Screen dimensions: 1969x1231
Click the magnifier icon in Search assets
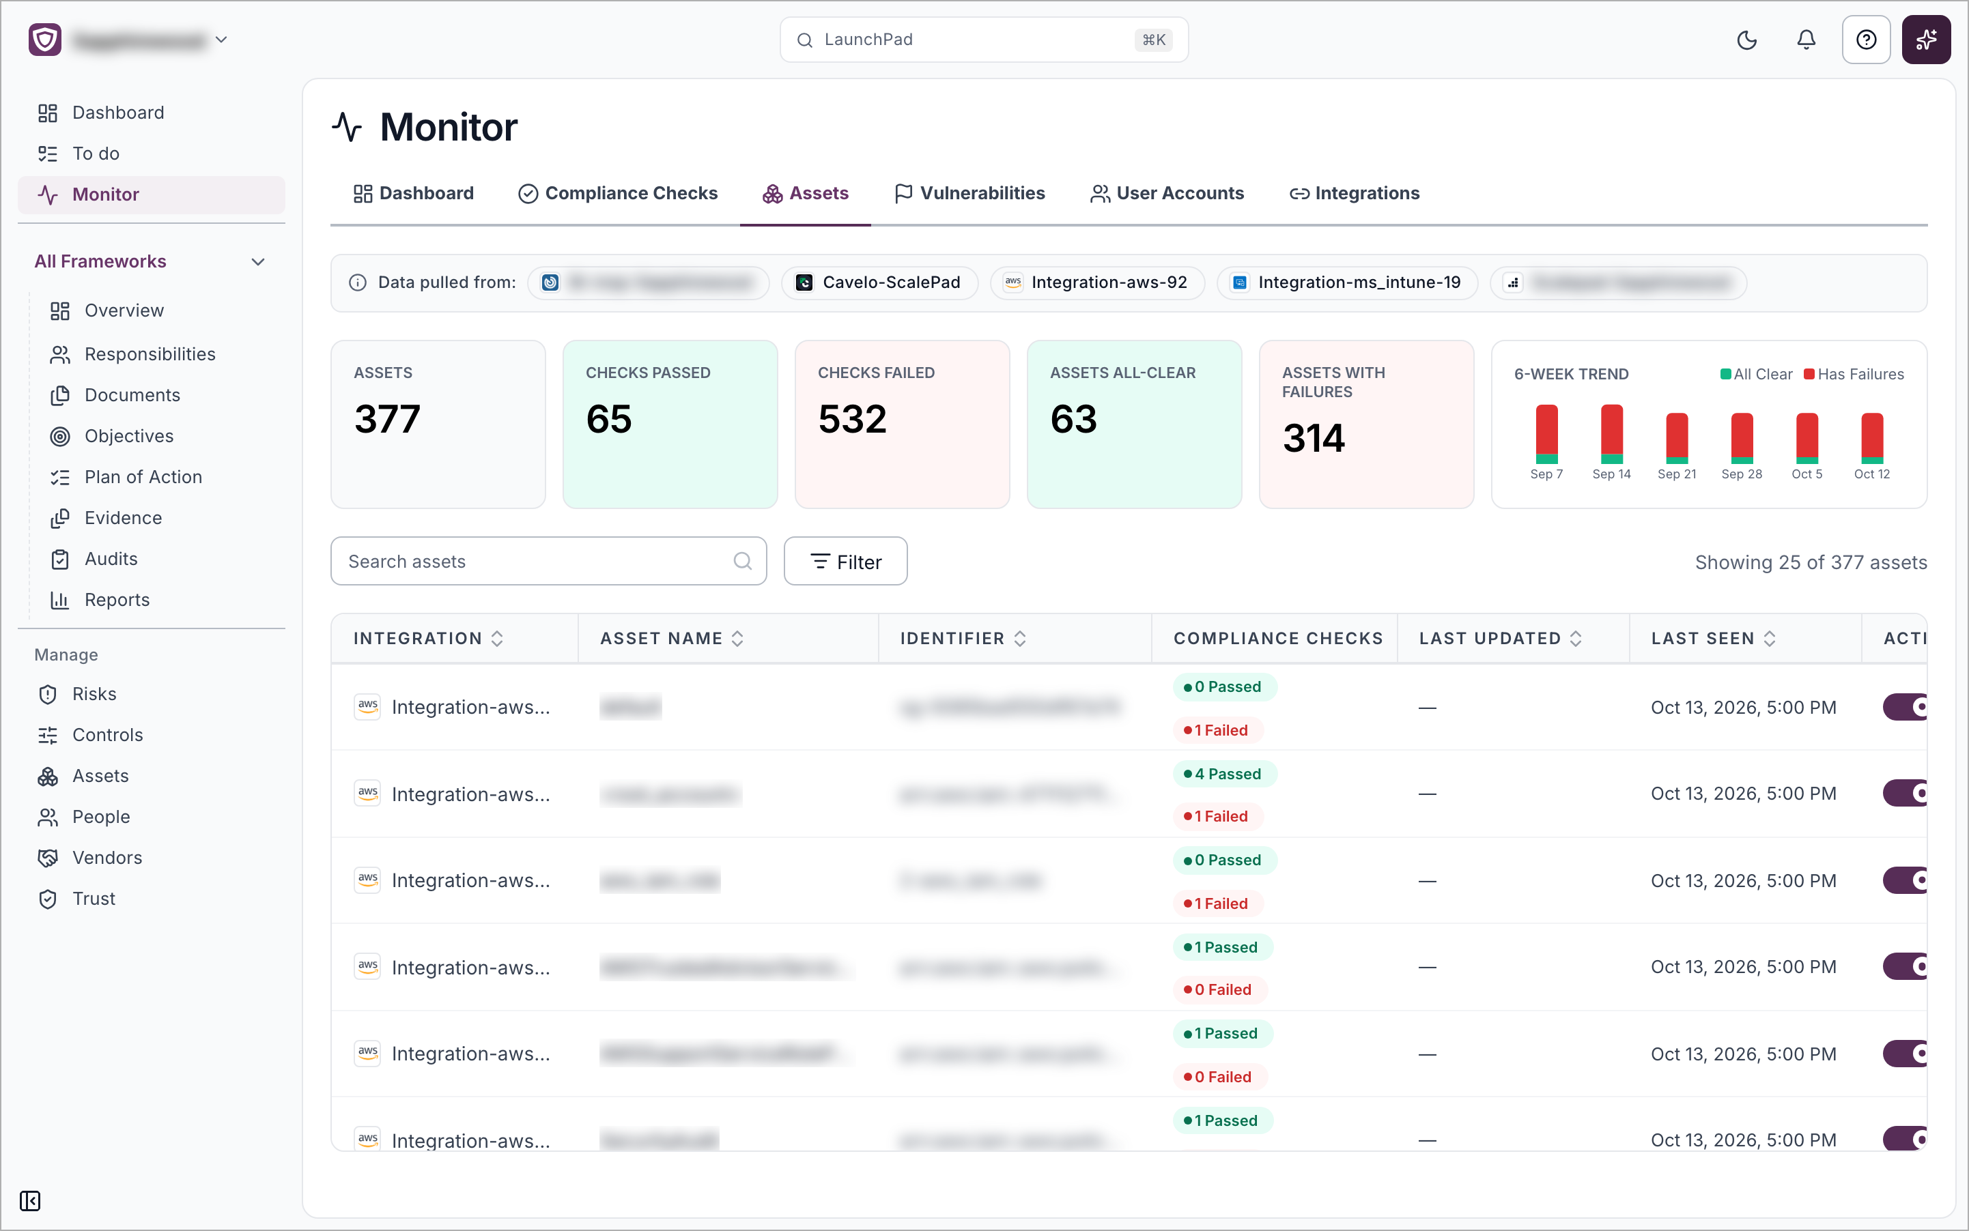[742, 561]
